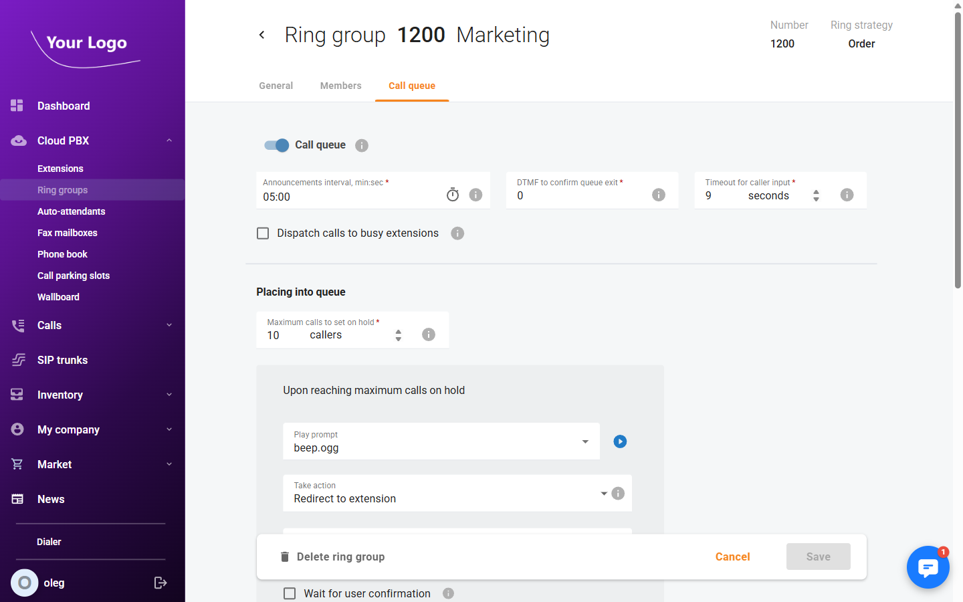Switch to the Members tab
Image resolution: width=963 pixels, height=602 pixels.
[340, 86]
